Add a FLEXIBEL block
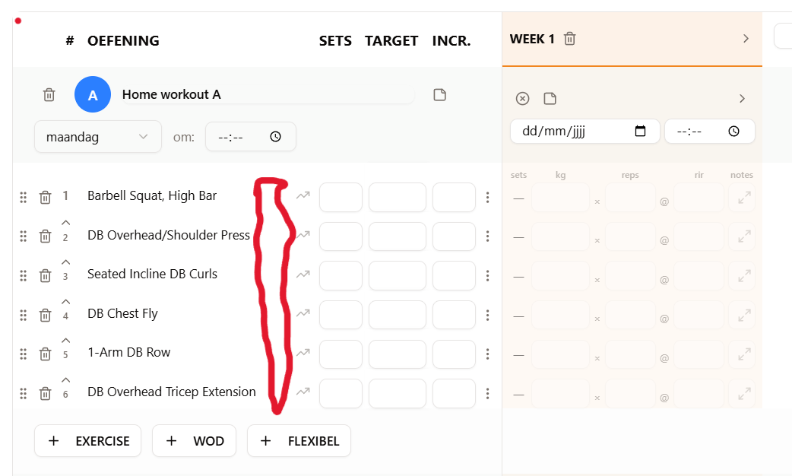Screen dimensions: 792x476 pyautogui.click(x=299, y=440)
